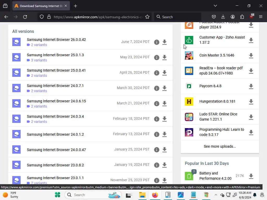Screen dimensions: 267x200
Task: Download Samsung Internet Browser 26.0.0.42 via arrow icon
Action: coord(164,42)
